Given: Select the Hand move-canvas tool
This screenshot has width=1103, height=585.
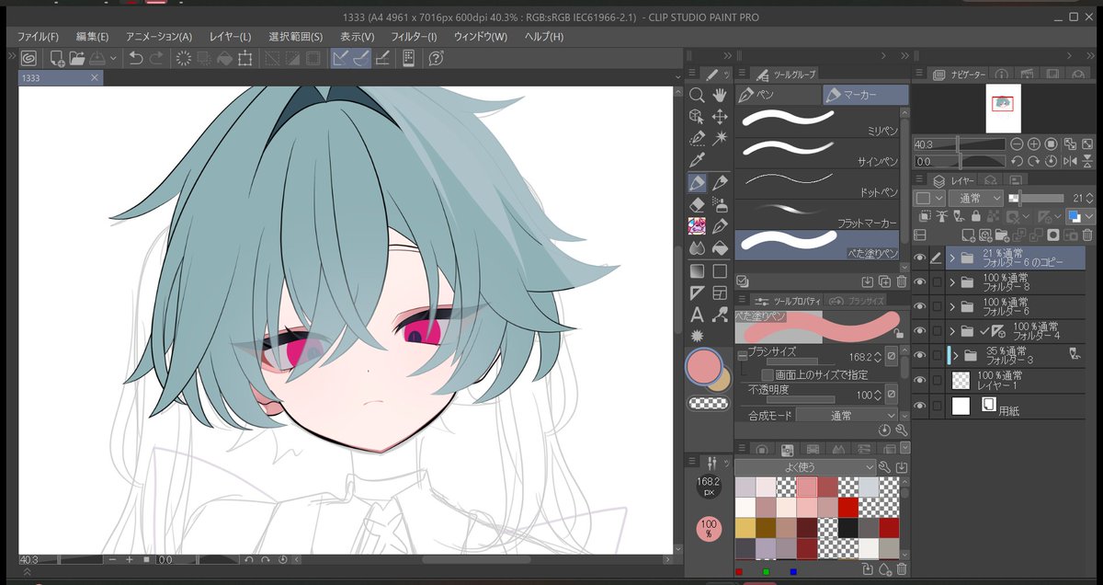Looking at the screenshot, I should (720, 95).
